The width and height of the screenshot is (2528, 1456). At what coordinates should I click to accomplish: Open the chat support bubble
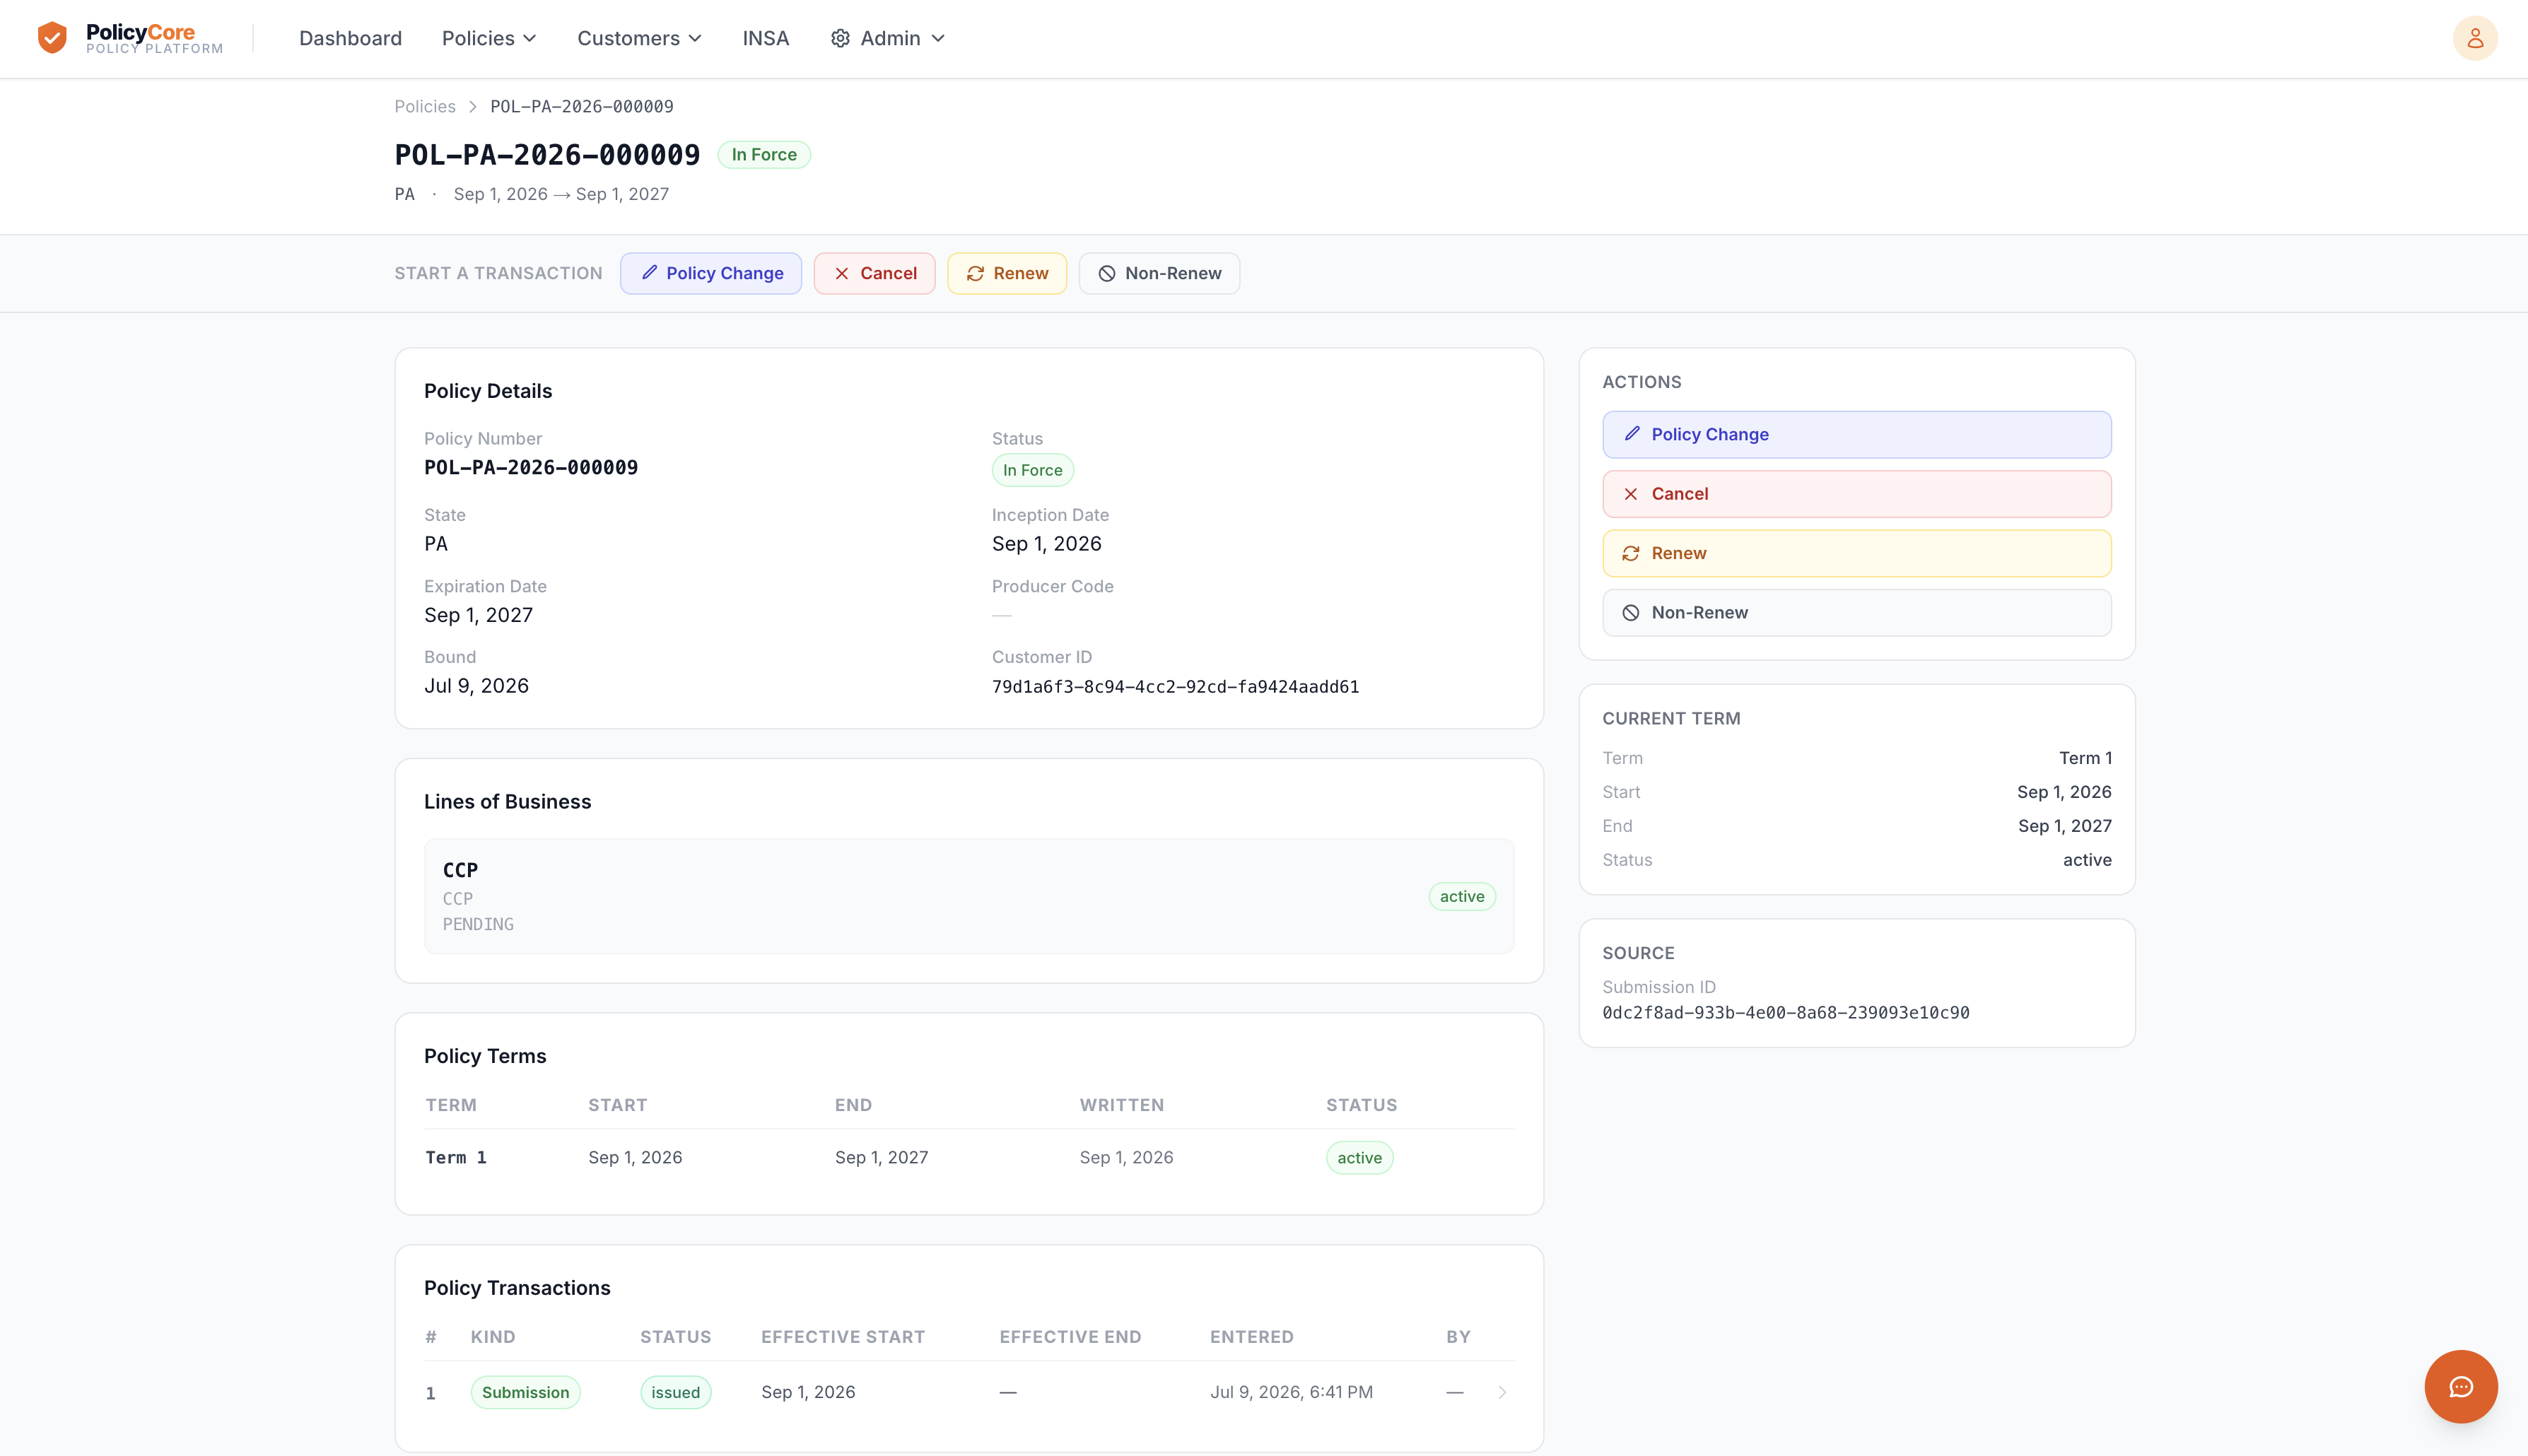coord(2461,1386)
